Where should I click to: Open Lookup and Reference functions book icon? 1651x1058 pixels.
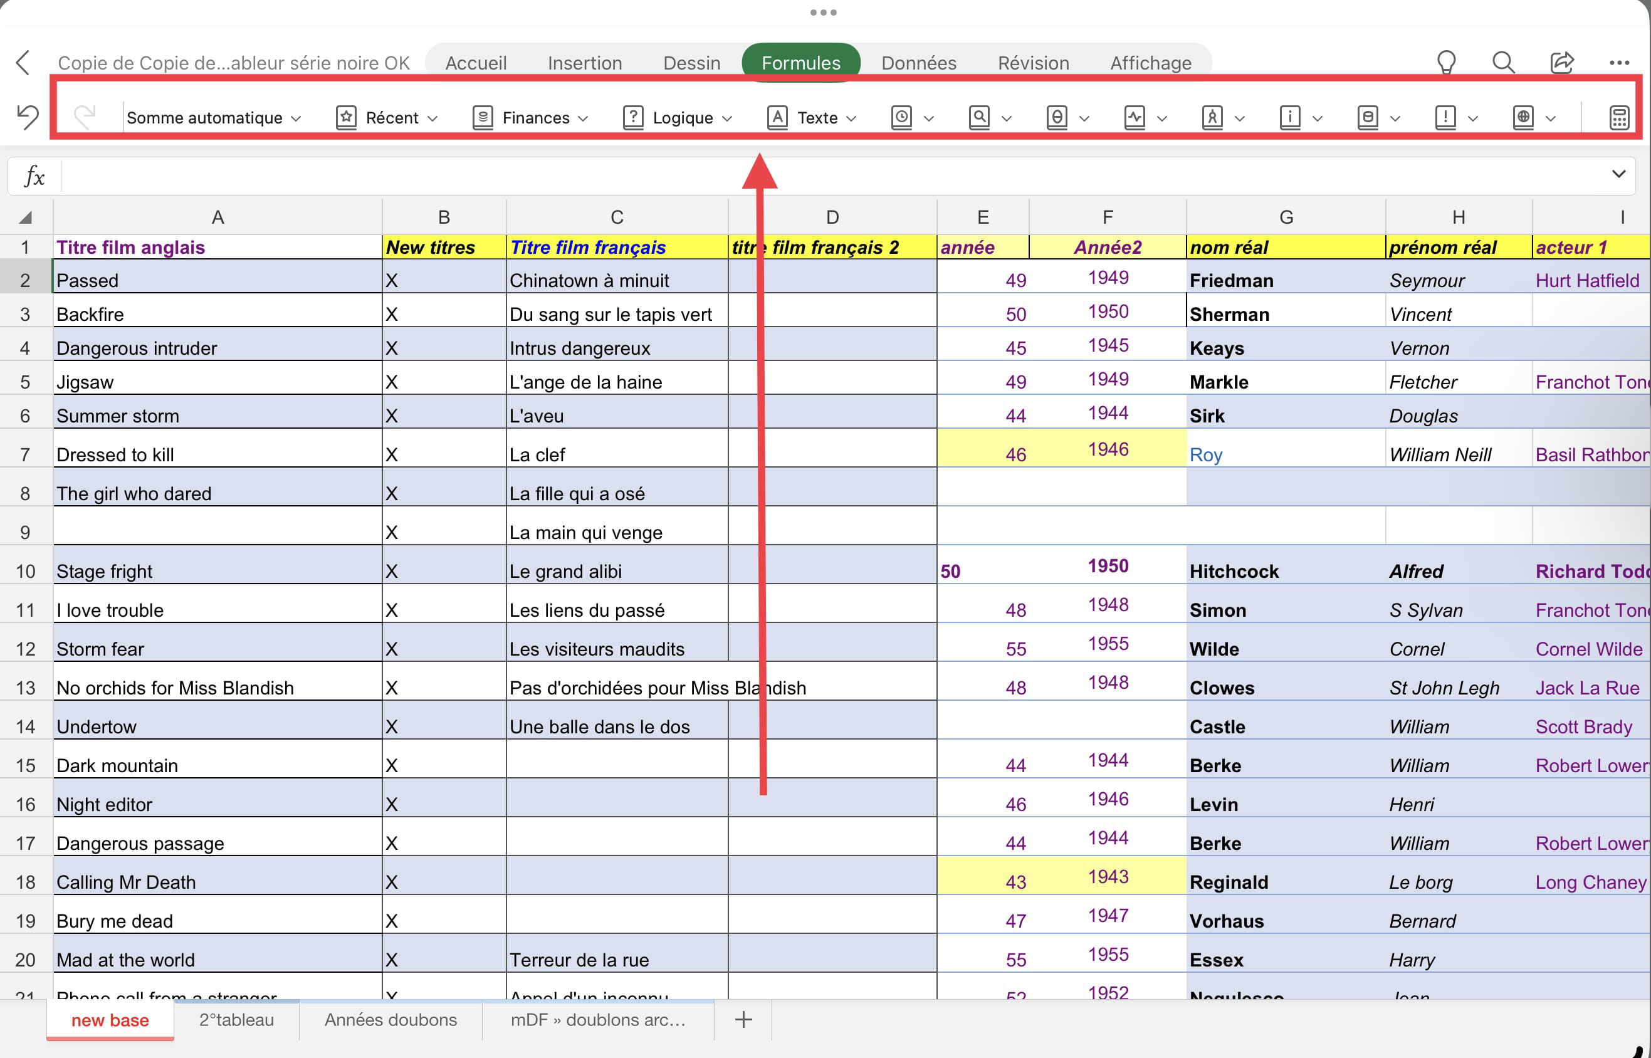tap(989, 117)
